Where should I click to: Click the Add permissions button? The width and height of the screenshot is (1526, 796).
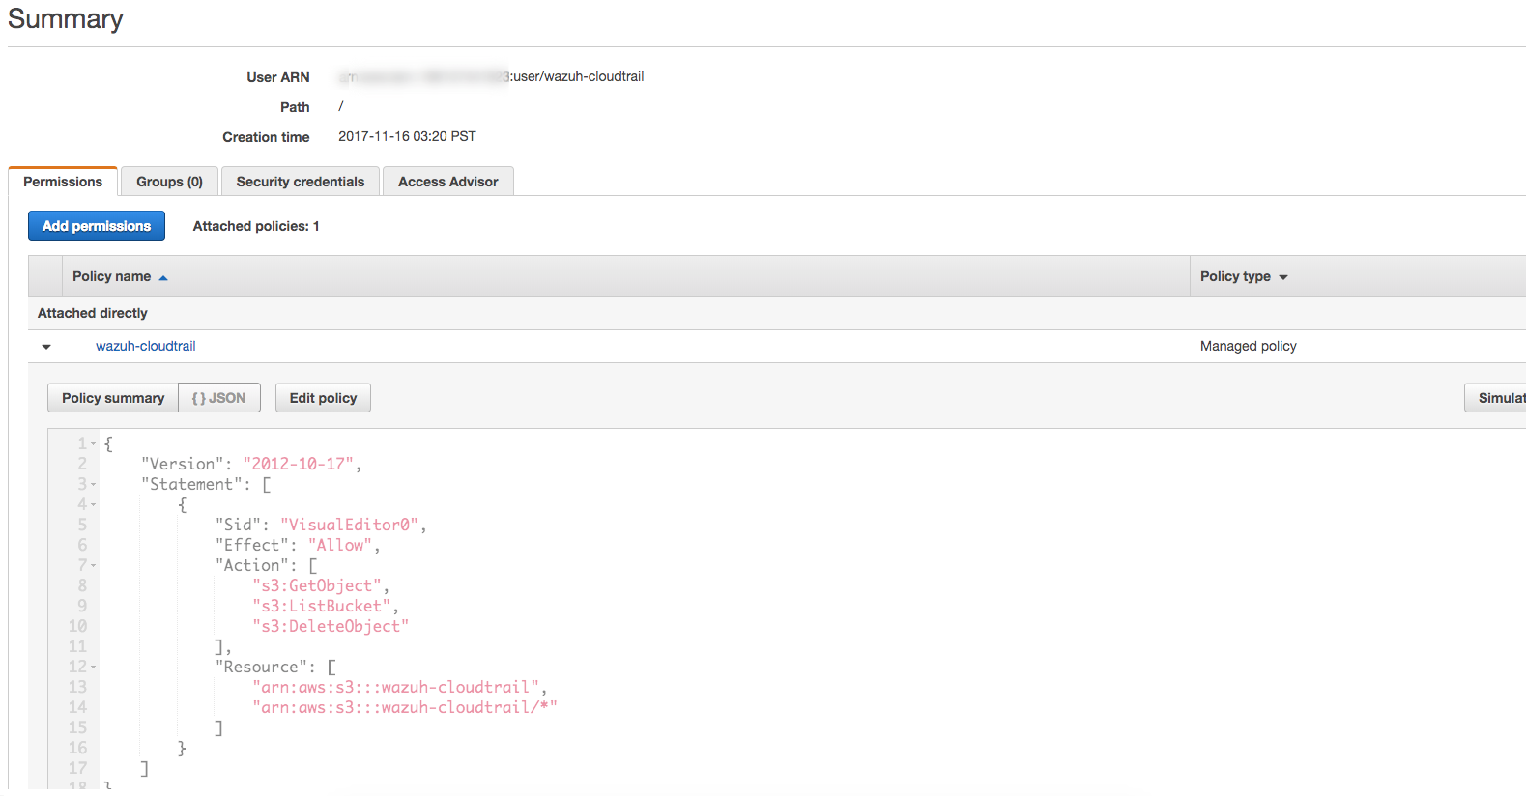coord(97,226)
